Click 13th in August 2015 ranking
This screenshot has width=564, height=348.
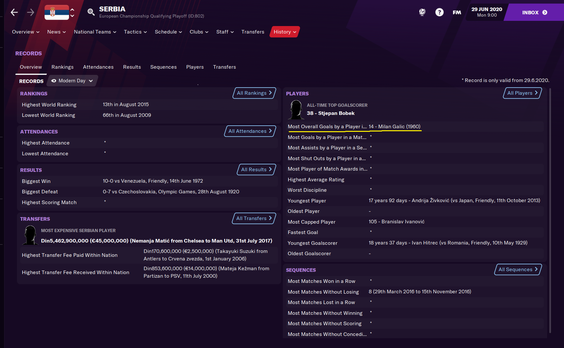coord(126,104)
